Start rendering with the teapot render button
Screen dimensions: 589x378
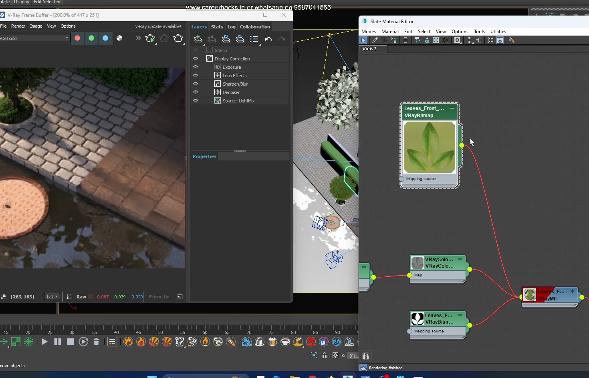point(150,38)
